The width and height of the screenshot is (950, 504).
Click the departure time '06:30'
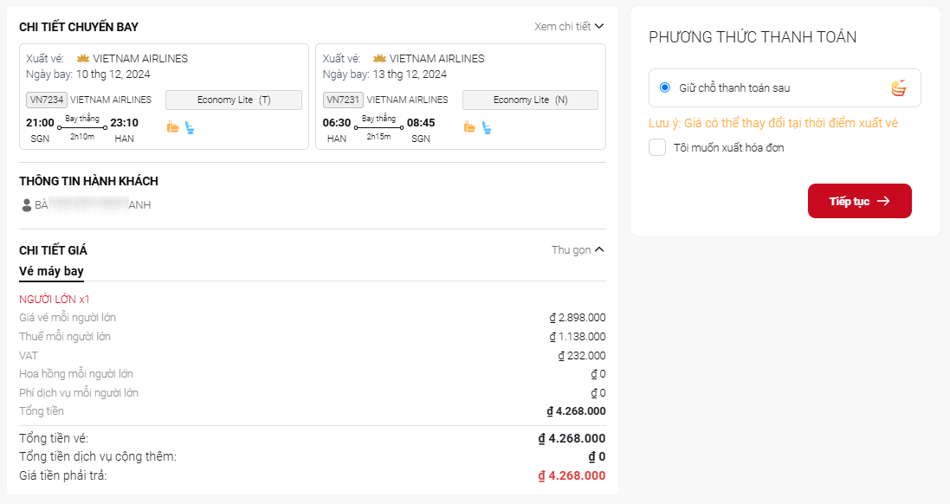pyautogui.click(x=337, y=123)
